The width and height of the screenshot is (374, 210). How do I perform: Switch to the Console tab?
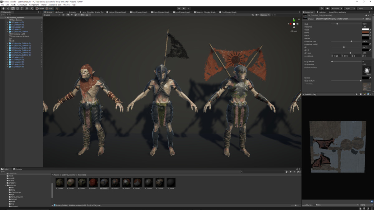click(x=17, y=169)
